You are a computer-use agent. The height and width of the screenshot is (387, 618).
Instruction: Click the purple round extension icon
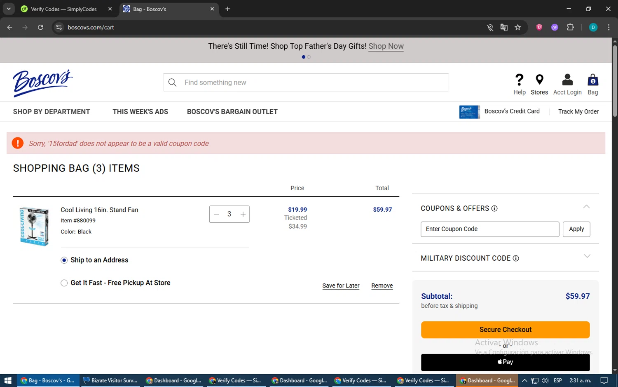coord(555,27)
